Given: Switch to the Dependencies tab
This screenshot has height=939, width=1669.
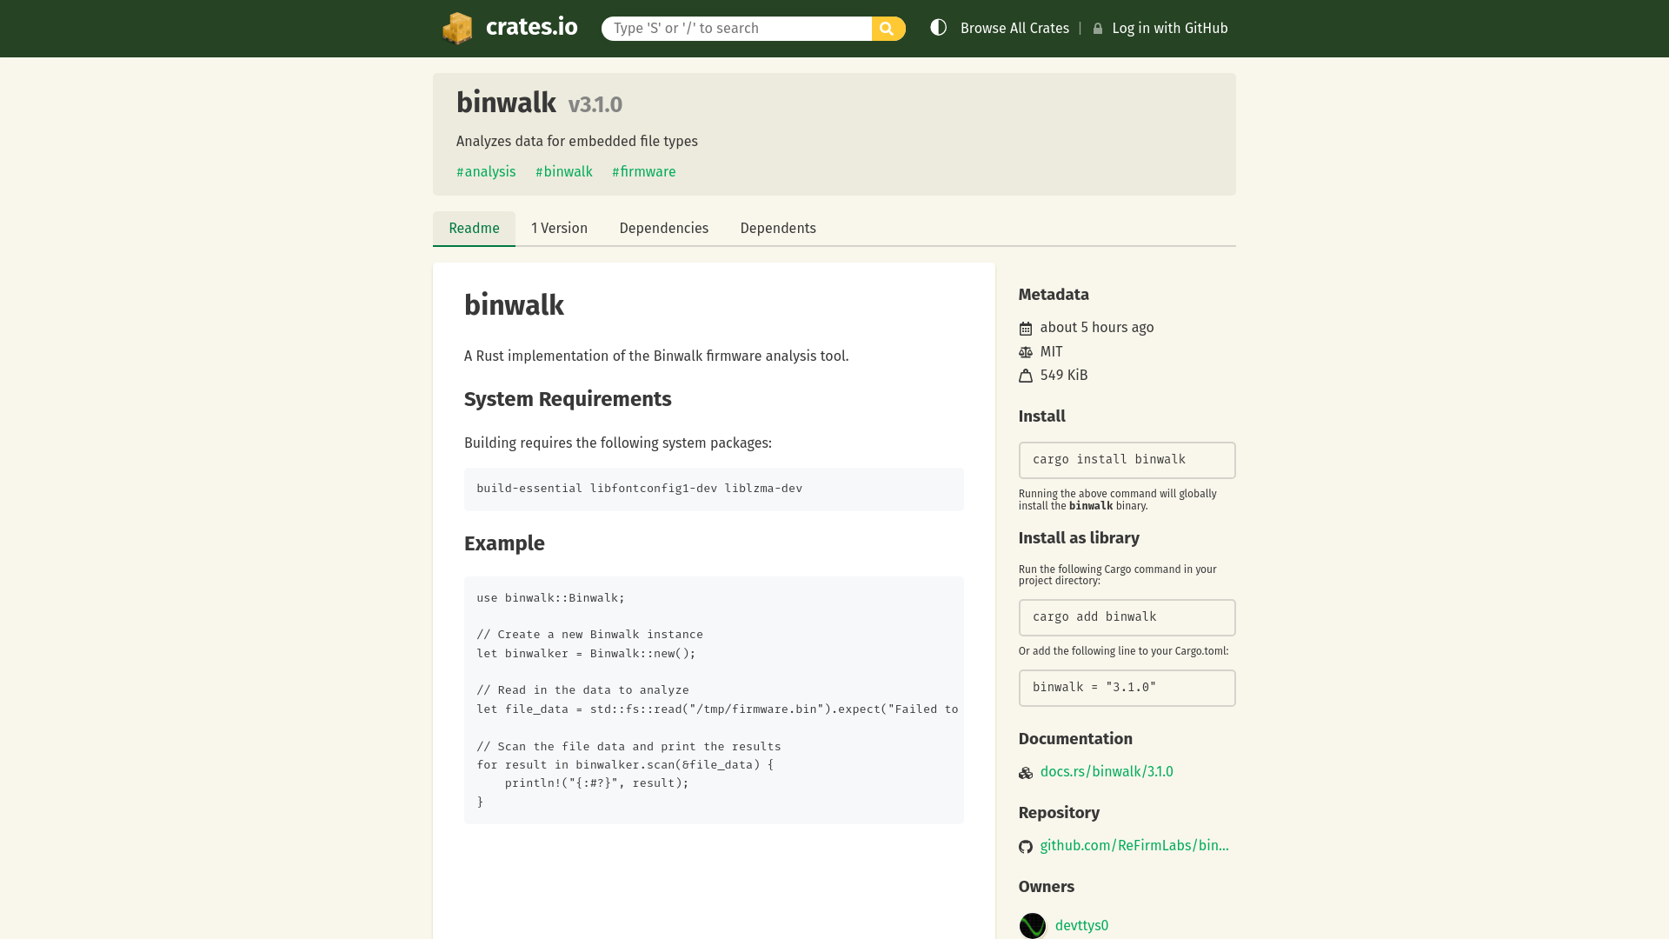Looking at the screenshot, I should (663, 229).
